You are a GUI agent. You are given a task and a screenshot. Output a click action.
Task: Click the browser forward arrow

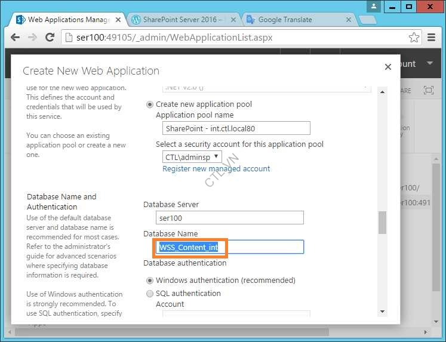point(32,38)
